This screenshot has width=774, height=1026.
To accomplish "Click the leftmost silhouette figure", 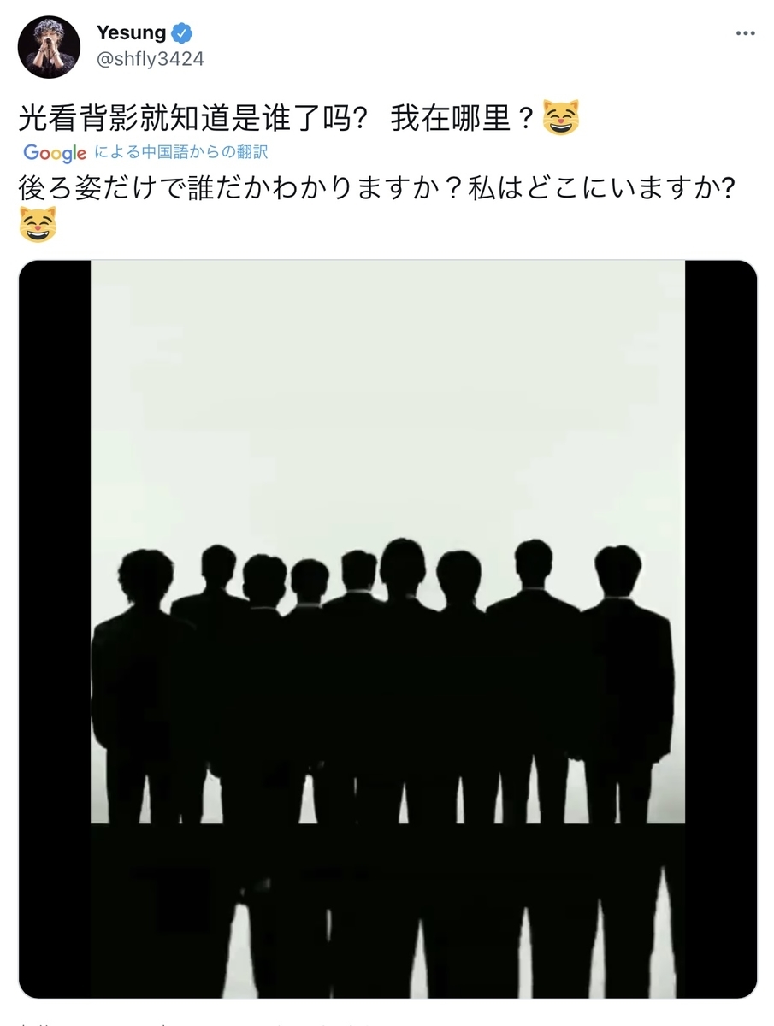I will 137,684.
